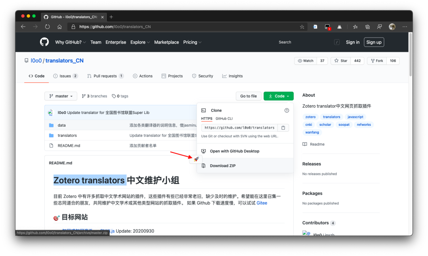Click the GitHub octocat logo
The image size is (428, 256).
(x=44, y=42)
